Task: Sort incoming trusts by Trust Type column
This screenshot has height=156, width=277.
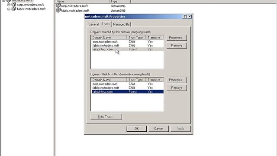Action: point(136,80)
